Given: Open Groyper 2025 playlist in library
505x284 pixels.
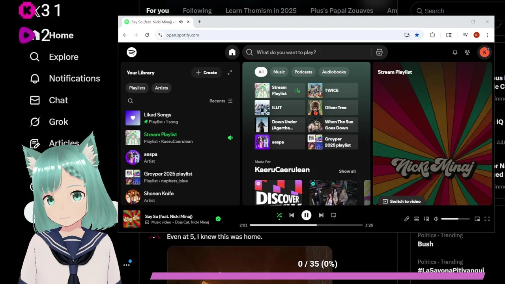Looking at the screenshot, I should 180,177.
